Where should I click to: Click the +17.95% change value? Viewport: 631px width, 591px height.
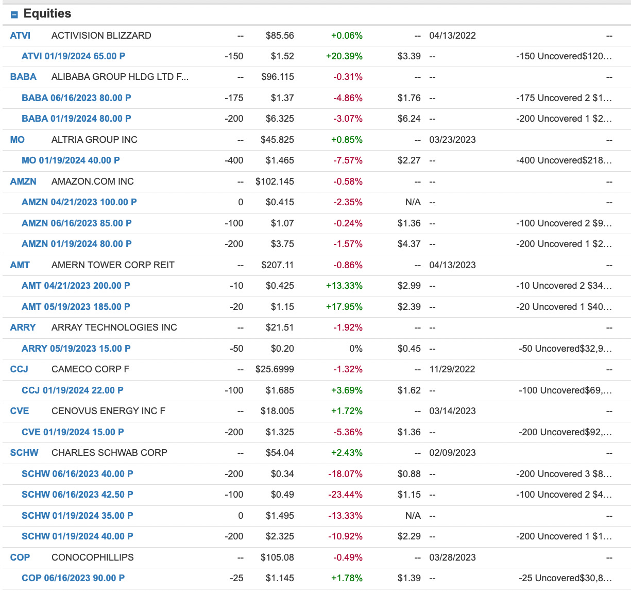(x=344, y=307)
